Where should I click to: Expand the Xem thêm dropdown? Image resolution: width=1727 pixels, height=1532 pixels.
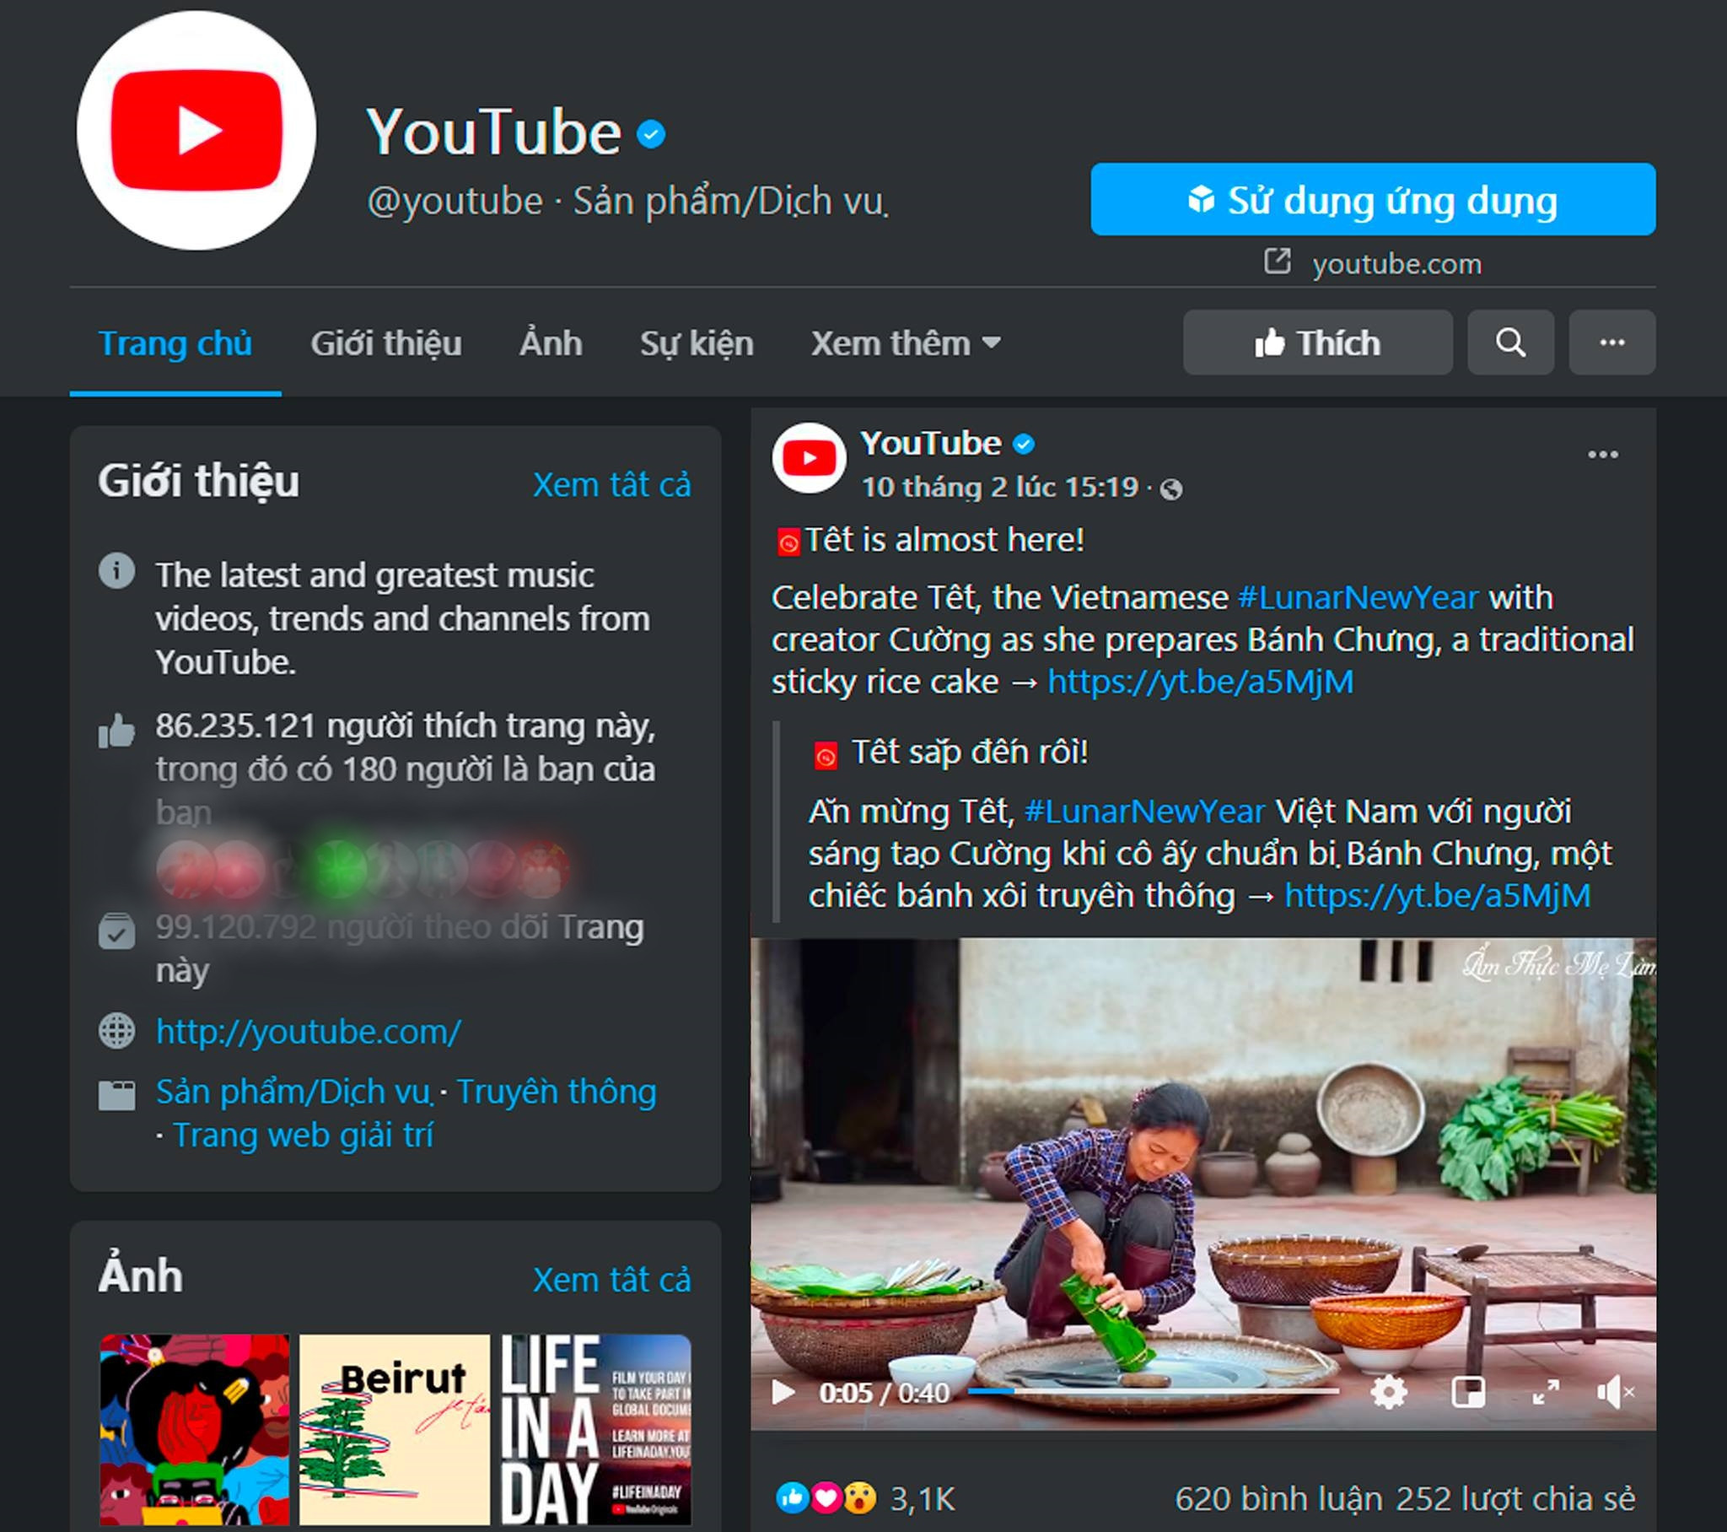pos(905,343)
